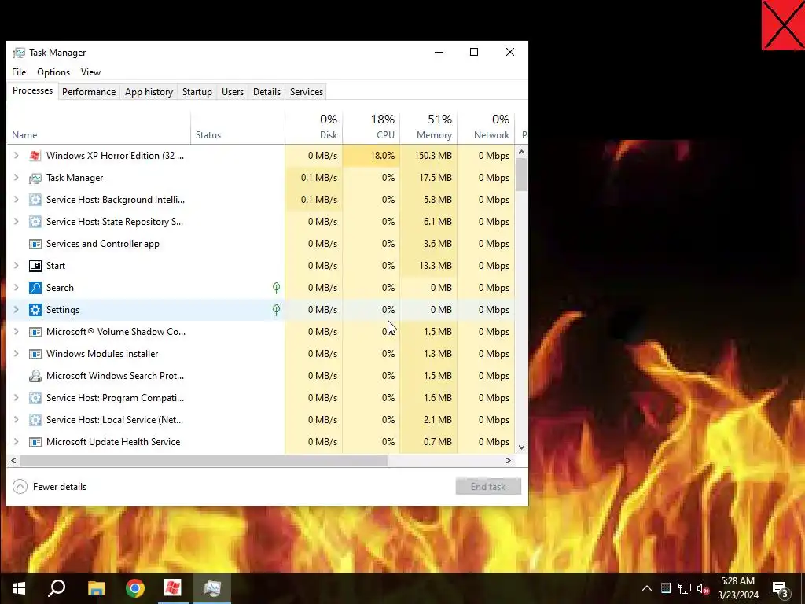Viewport: 805px width, 604px height.
Task: Click the State Repository service host icon
Action: click(35, 222)
